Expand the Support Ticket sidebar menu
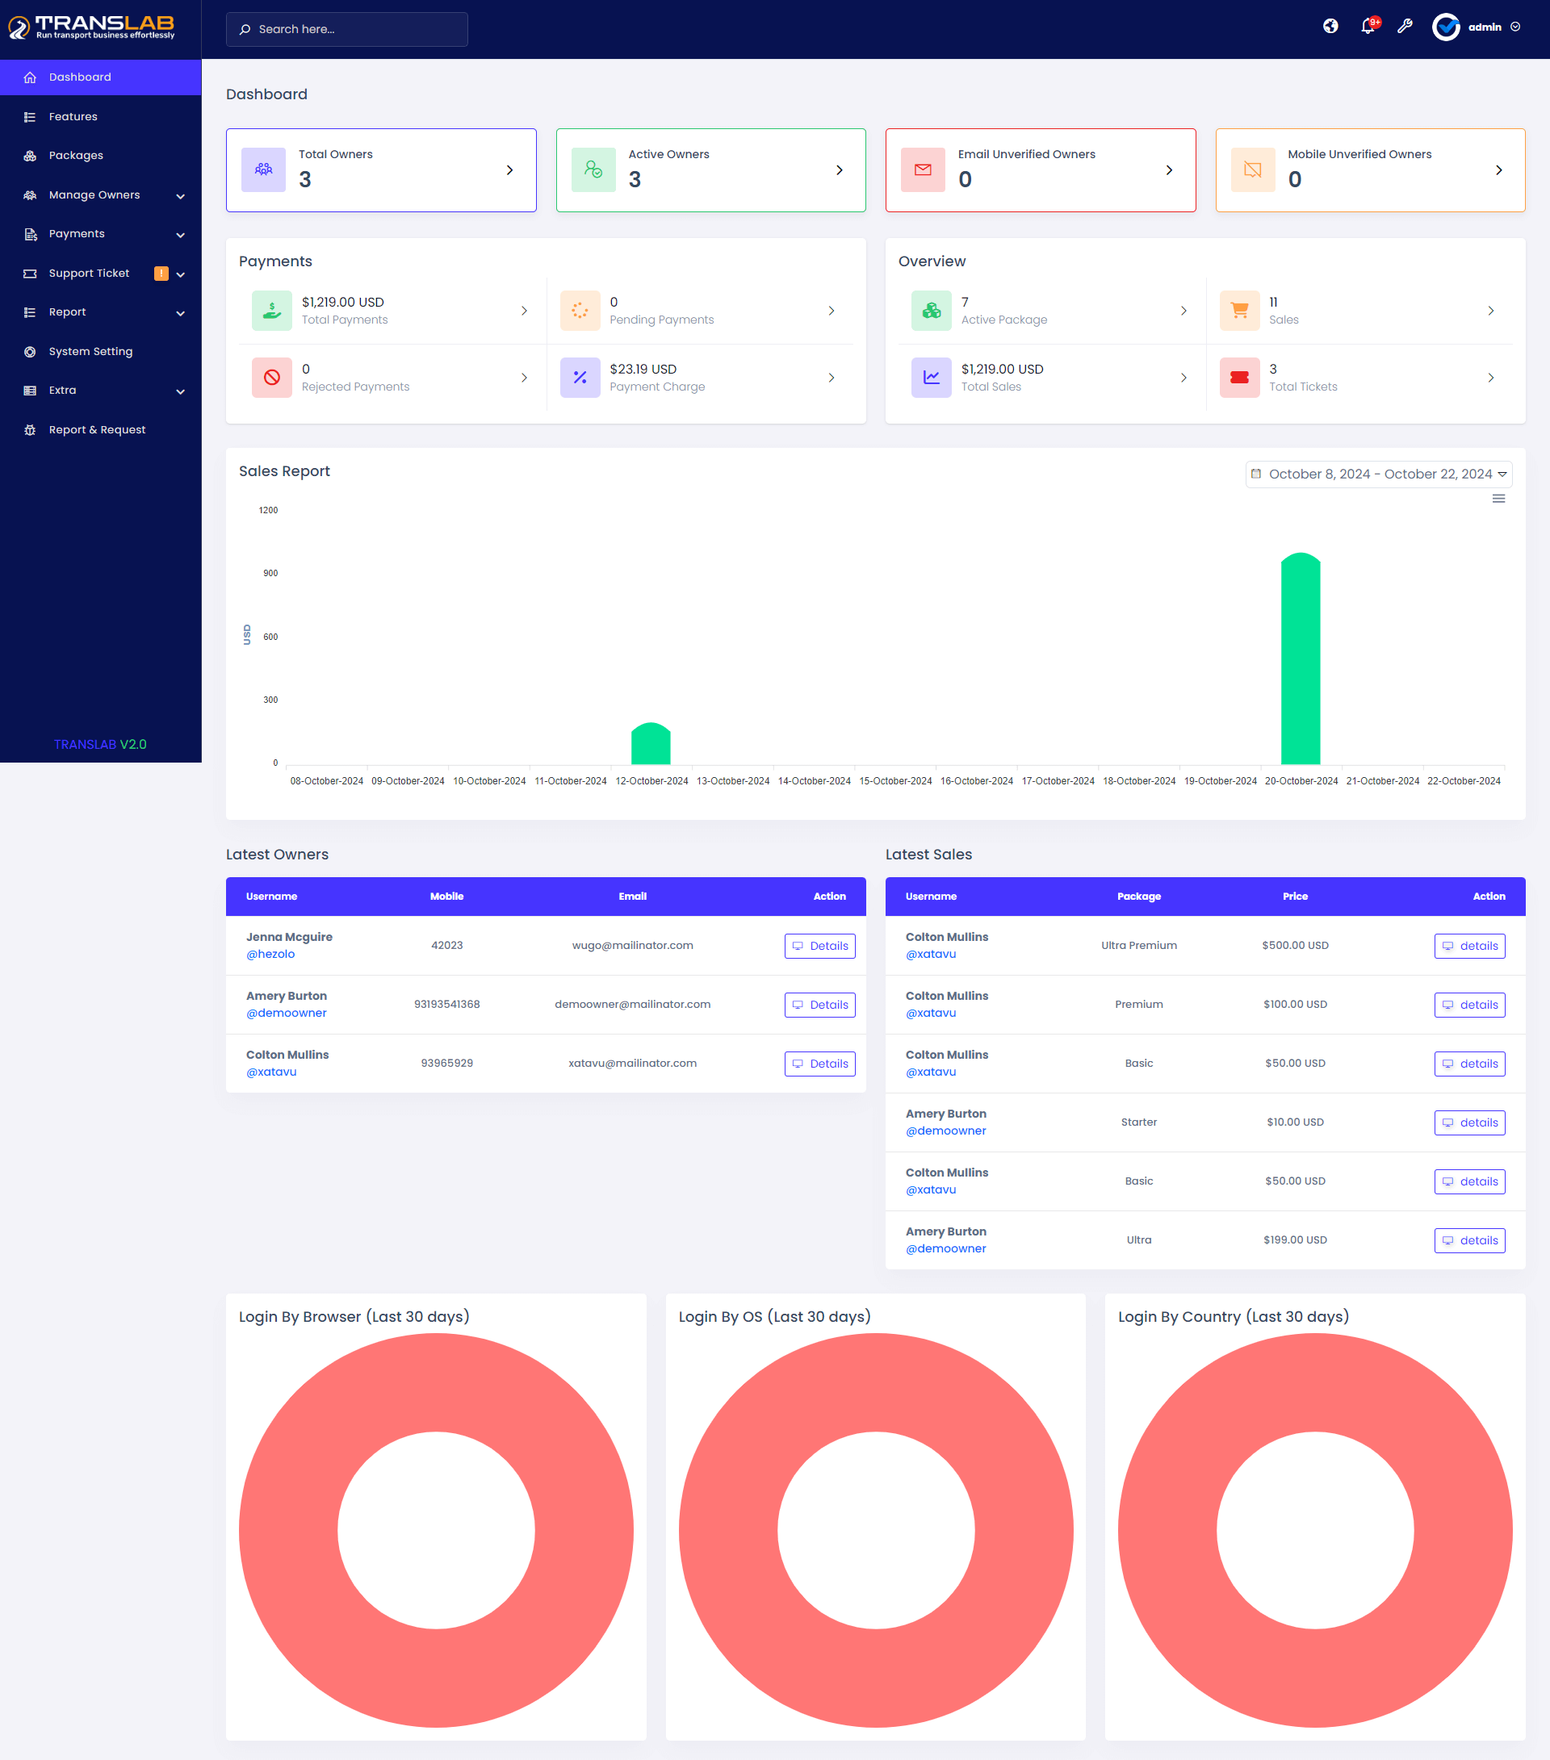1550x1760 pixels. pos(89,273)
